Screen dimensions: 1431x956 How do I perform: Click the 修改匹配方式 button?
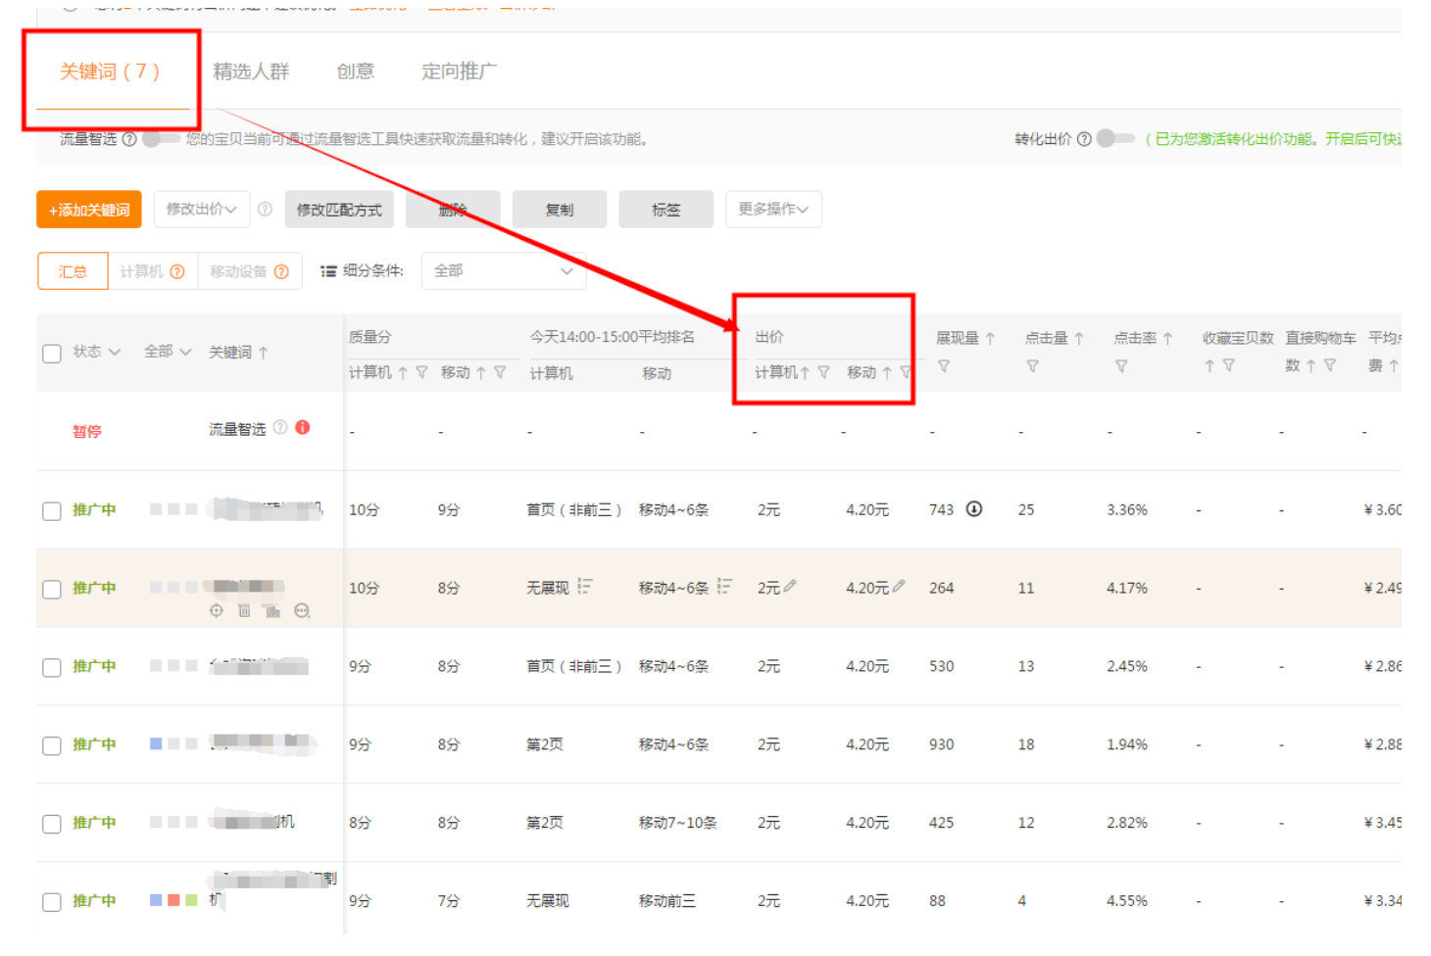click(x=339, y=210)
